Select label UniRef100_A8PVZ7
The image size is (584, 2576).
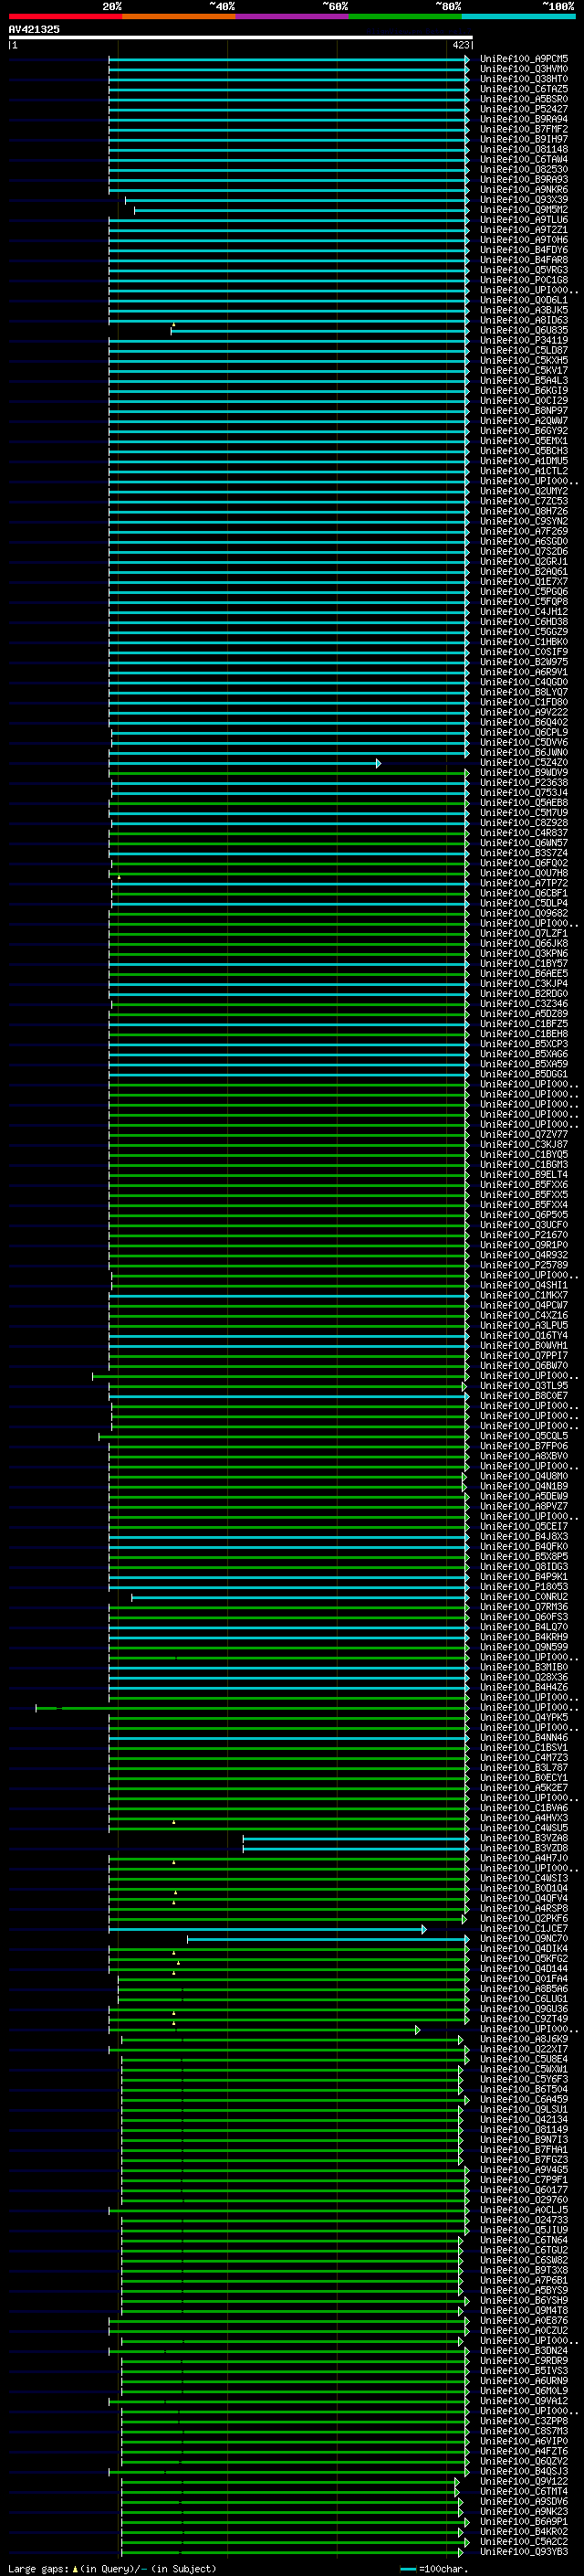click(524, 1506)
